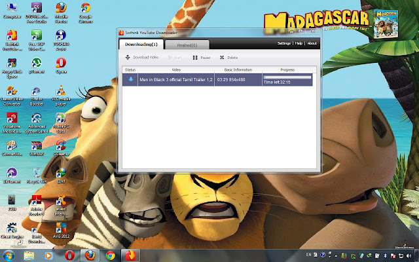Select the Firefox Booster desktop icon
The height and width of the screenshot is (262, 419).
(37, 96)
